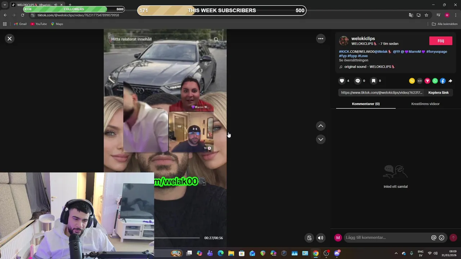Send to friends via red paper-plane icon
This screenshot has width=461, height=259.
pos(428,81)
